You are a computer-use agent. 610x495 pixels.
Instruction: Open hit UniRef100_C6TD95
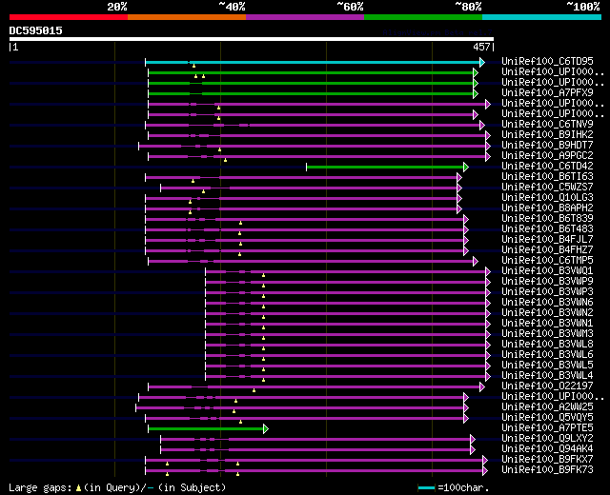coord(547,61)
